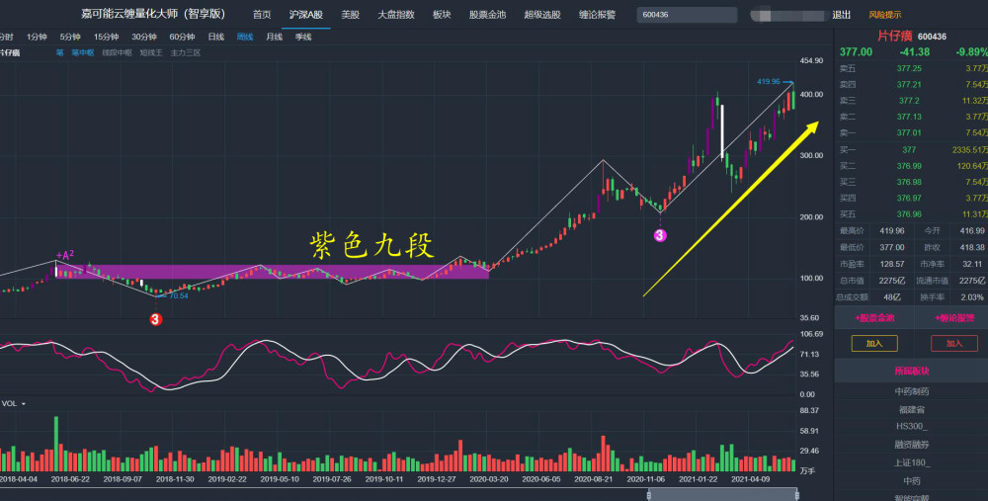
Task: Open the 中药制药 sector link
Action: click(912, 391)
